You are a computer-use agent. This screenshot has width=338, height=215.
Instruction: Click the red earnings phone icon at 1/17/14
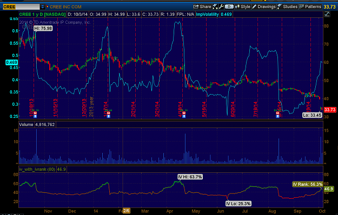click(109, 113)
